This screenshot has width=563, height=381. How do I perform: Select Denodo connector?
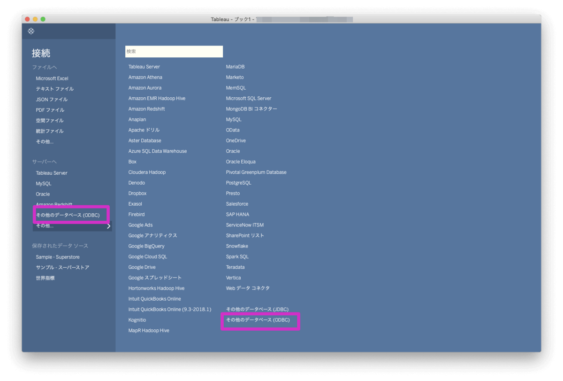click(137, 183)
